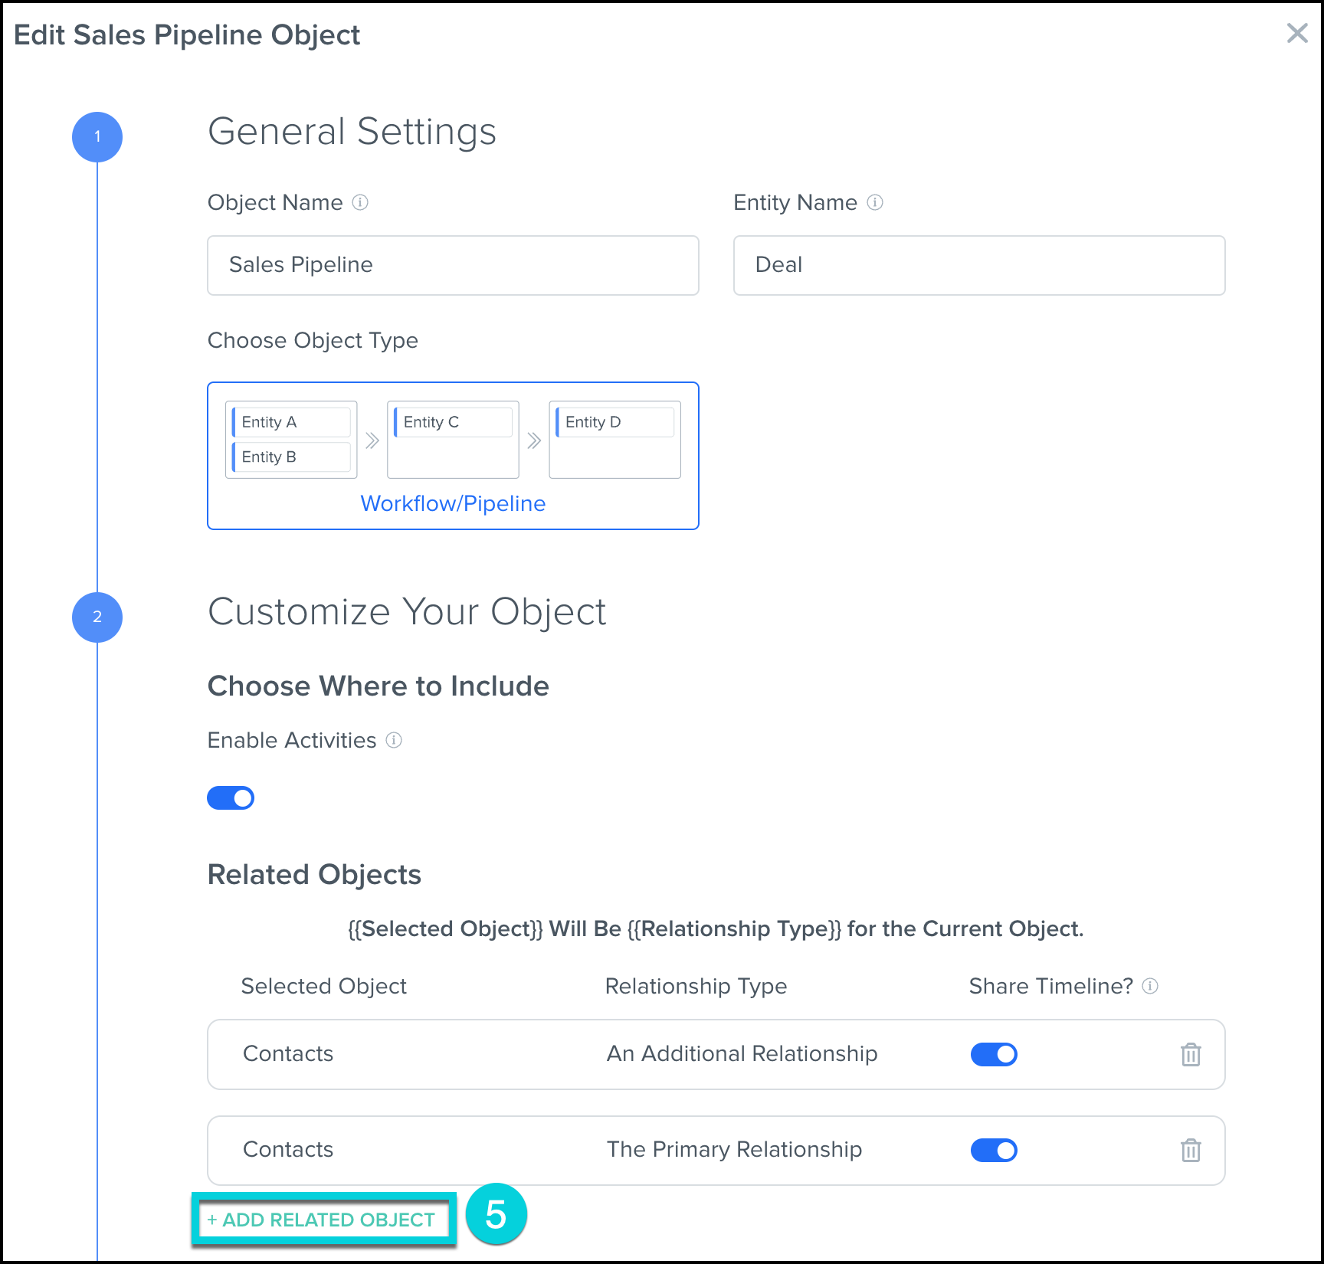Click the Share Timeline info icon
The height and width of the screenshot is (1264, 1324).
[1150, 986]
